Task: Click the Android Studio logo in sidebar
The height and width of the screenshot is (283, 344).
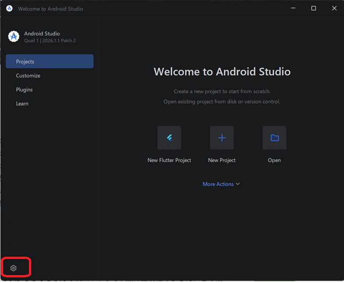Action: click(14, 36)
